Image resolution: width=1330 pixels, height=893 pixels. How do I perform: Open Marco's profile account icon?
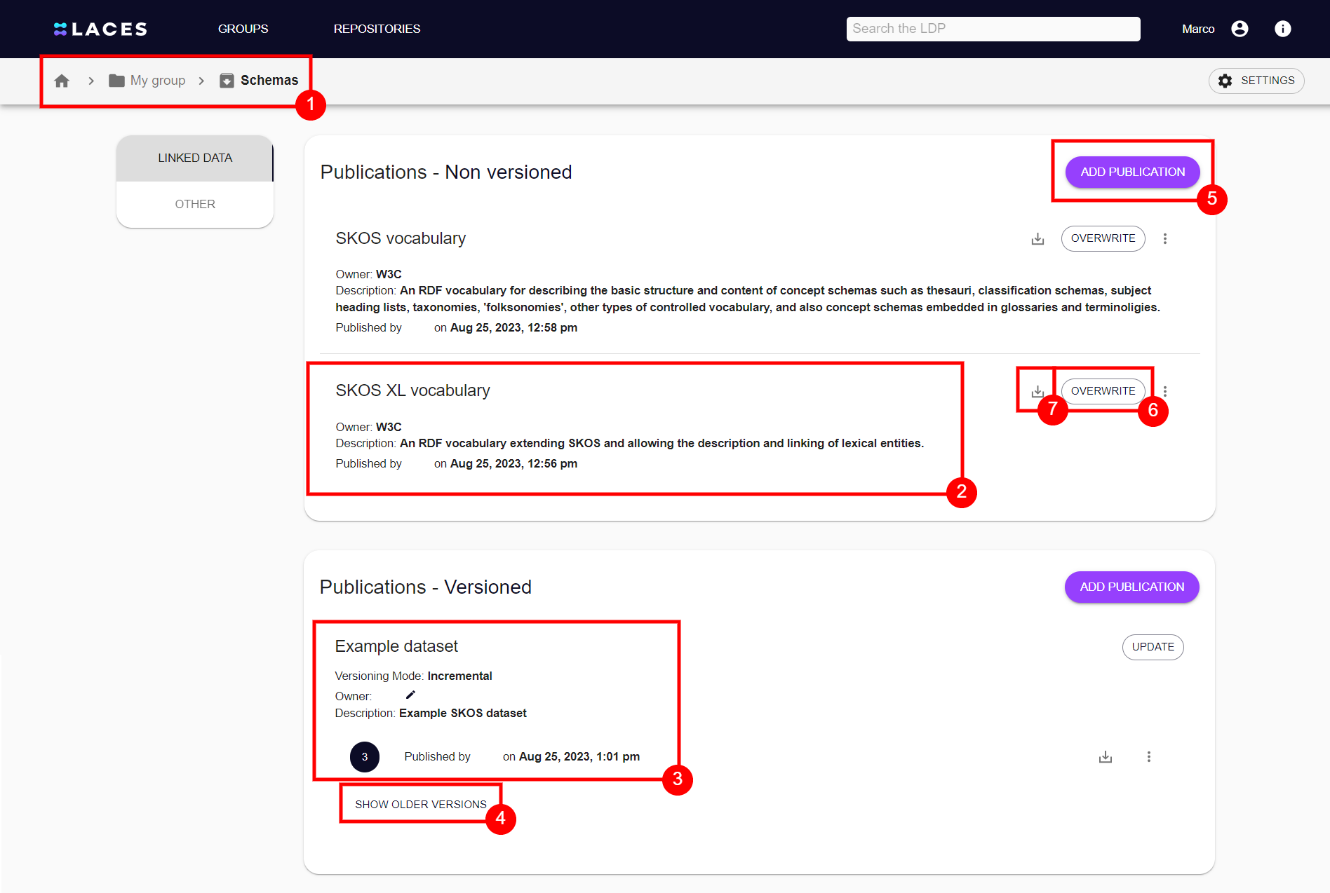pos(1240,29)
